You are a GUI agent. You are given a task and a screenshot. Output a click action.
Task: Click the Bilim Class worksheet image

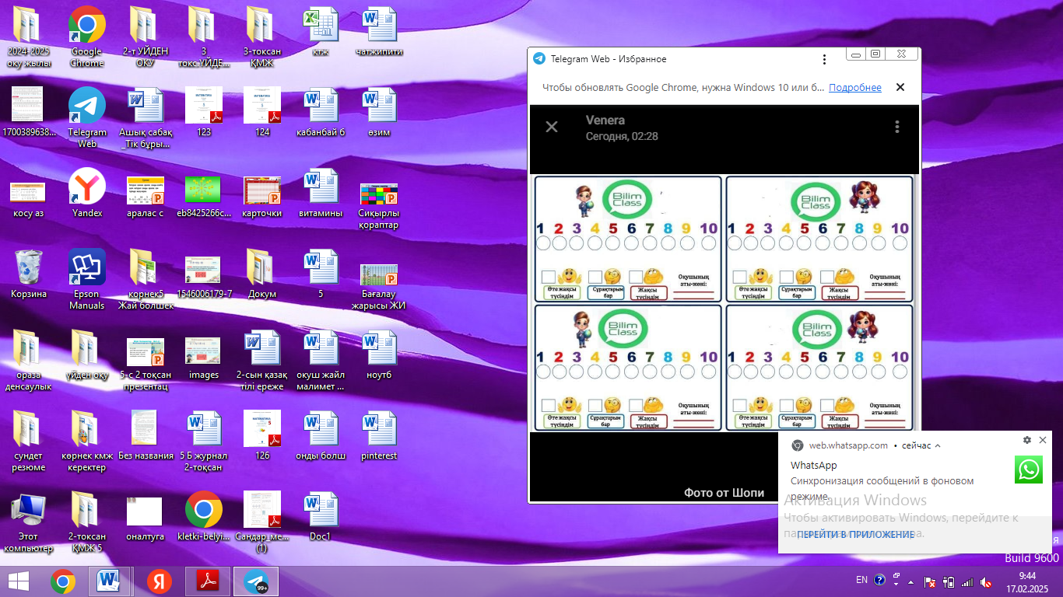pos(724,303)
